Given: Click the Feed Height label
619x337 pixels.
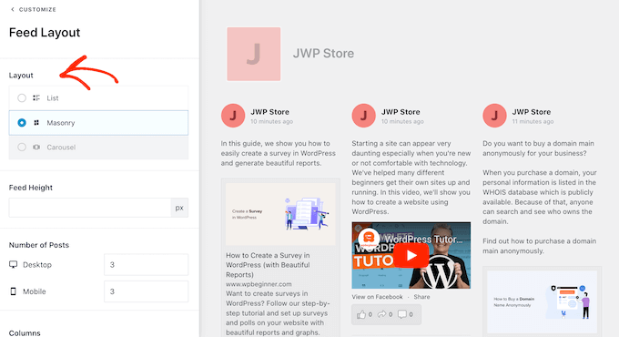Looking at the screenshot, I should point(31,188).
